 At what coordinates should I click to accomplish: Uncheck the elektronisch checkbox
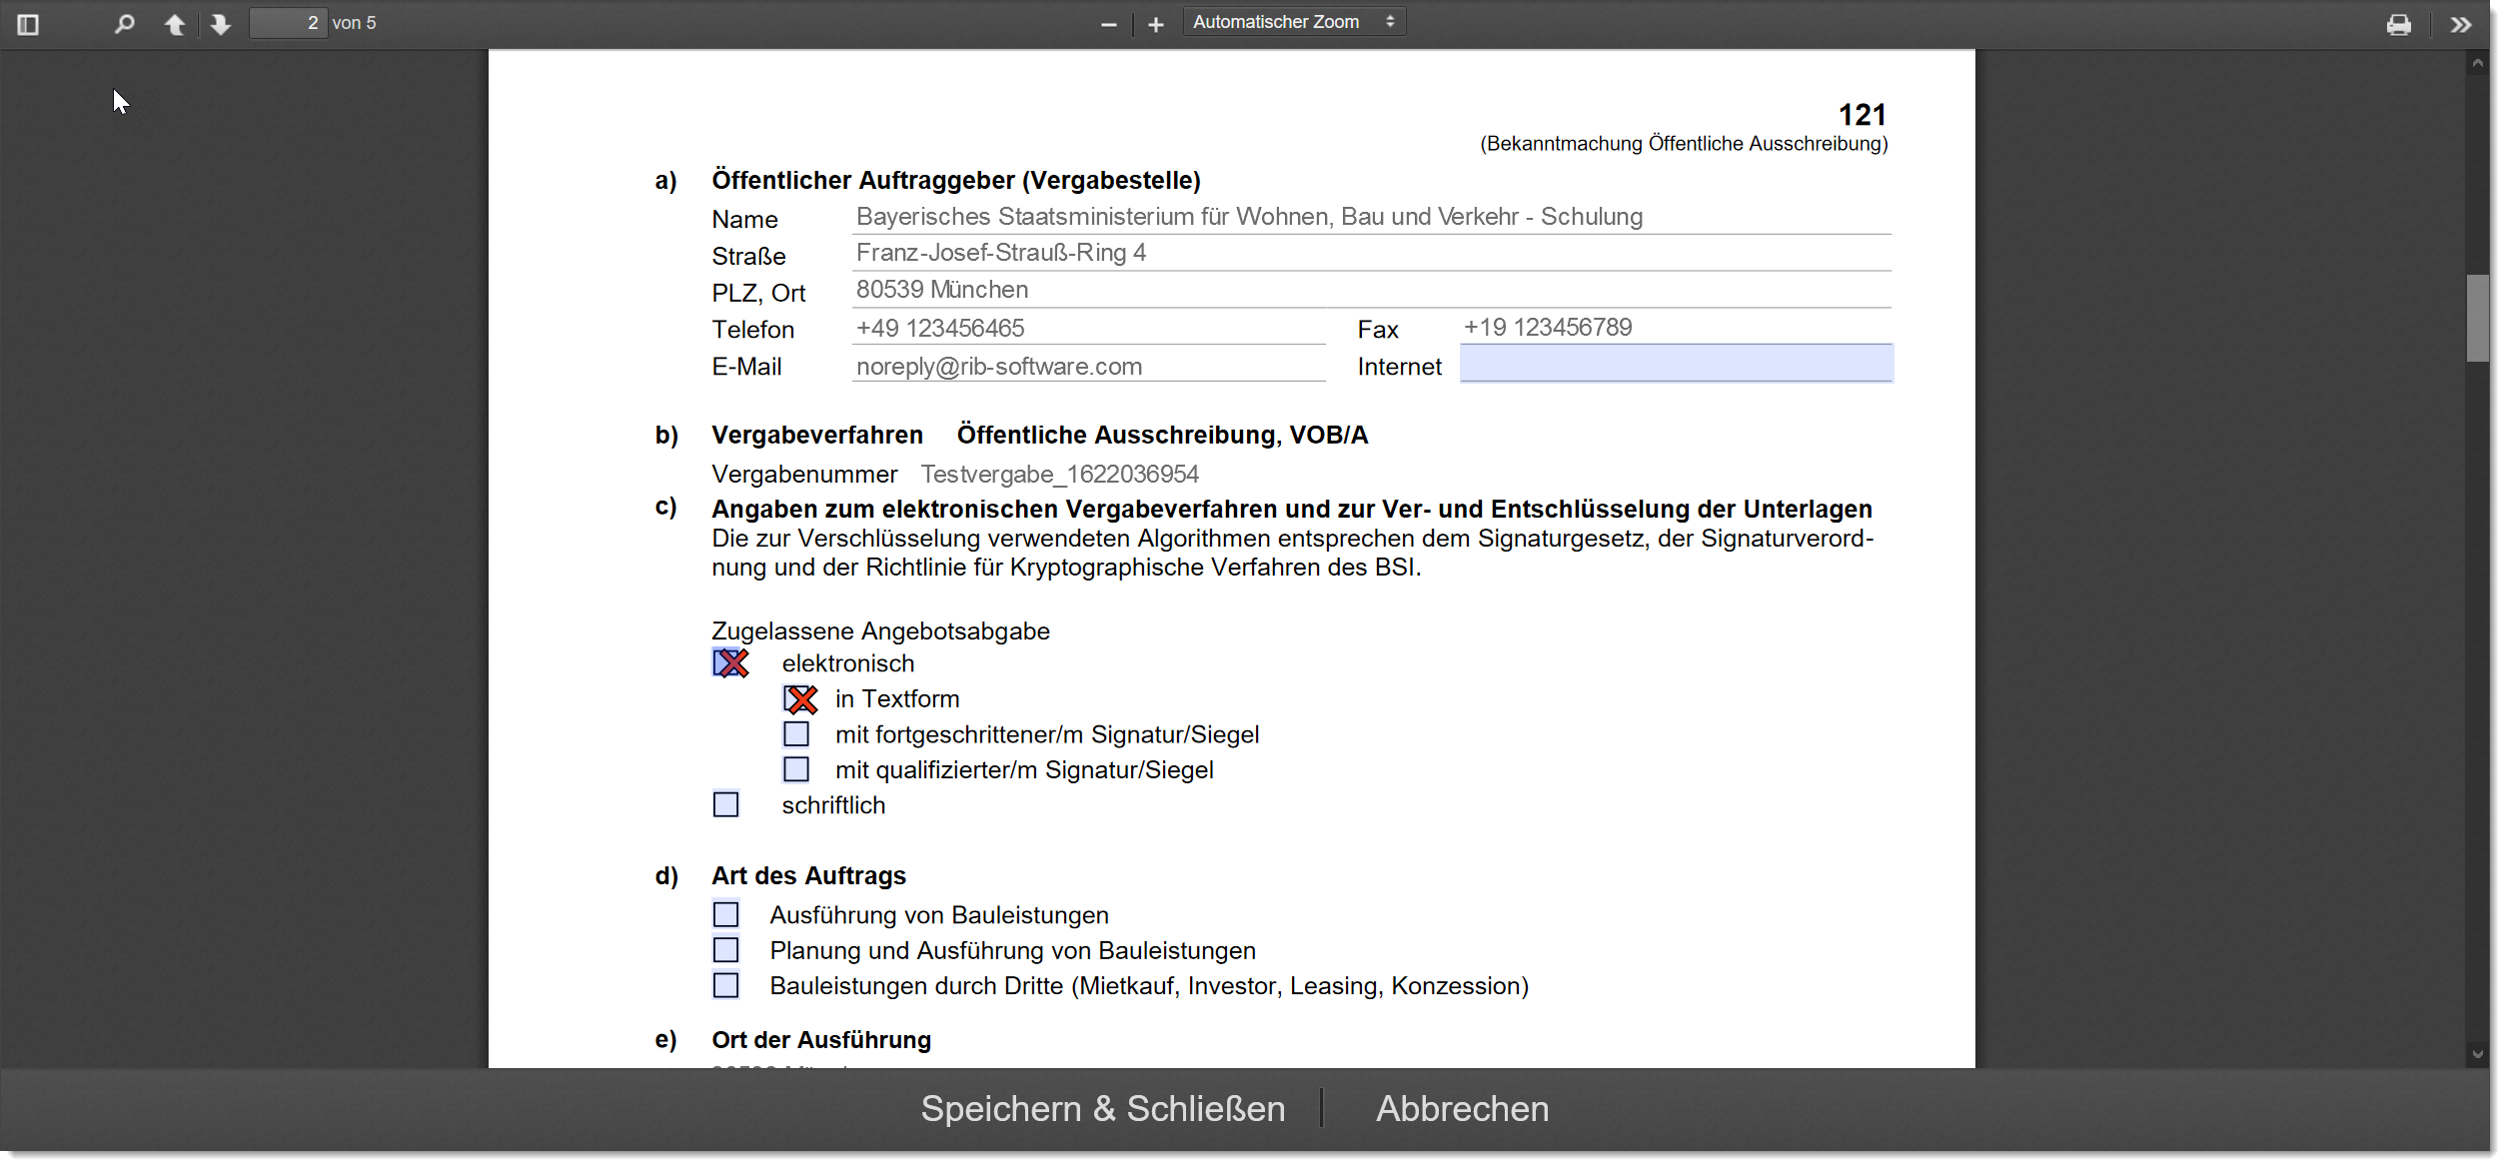728,662
